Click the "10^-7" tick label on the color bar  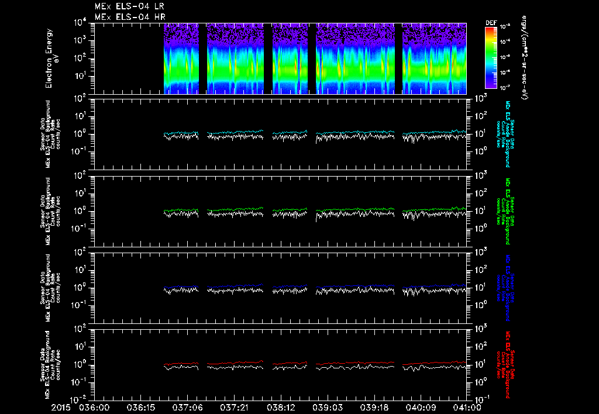[x=505, y=88]
